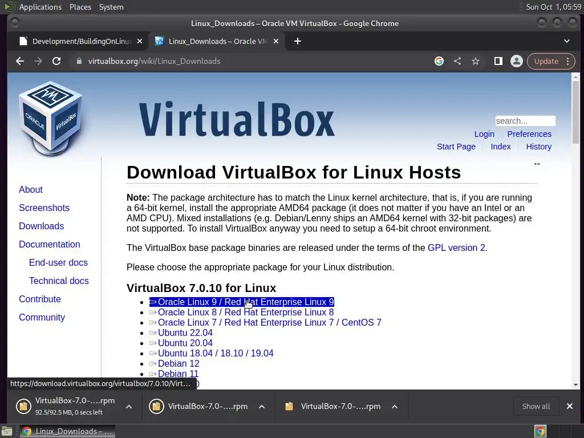Open Screenshots in the sidebar
Viewport: 584px width, 438px height.
tap(44, 208)
